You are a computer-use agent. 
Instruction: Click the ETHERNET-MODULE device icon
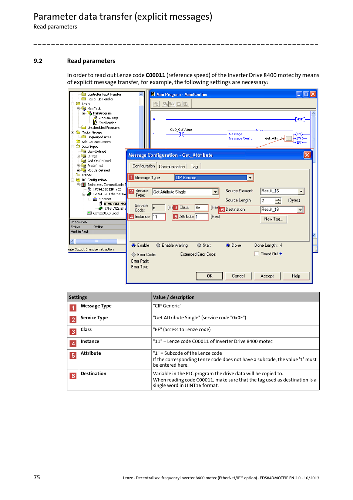click(x=101, y=203)
